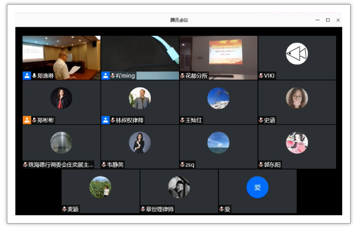Click the muted mic icon beside 王灿红
Screen dimensions: 358x231
click(182, 120)
